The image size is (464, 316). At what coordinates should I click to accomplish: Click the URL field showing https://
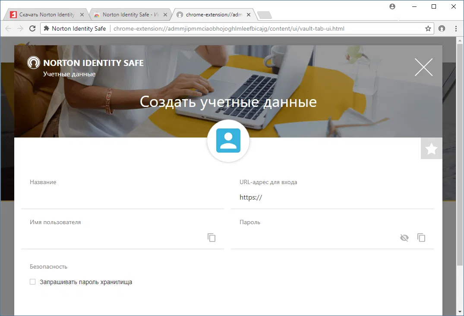[x=332, y=197]
